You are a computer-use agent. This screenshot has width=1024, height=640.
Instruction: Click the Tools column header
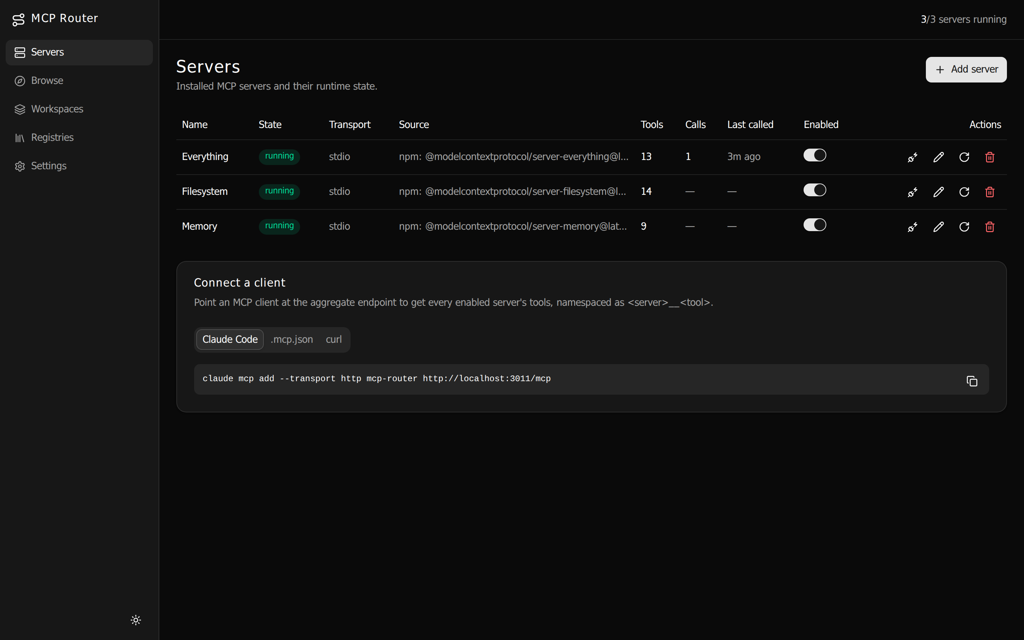[652, 125]
